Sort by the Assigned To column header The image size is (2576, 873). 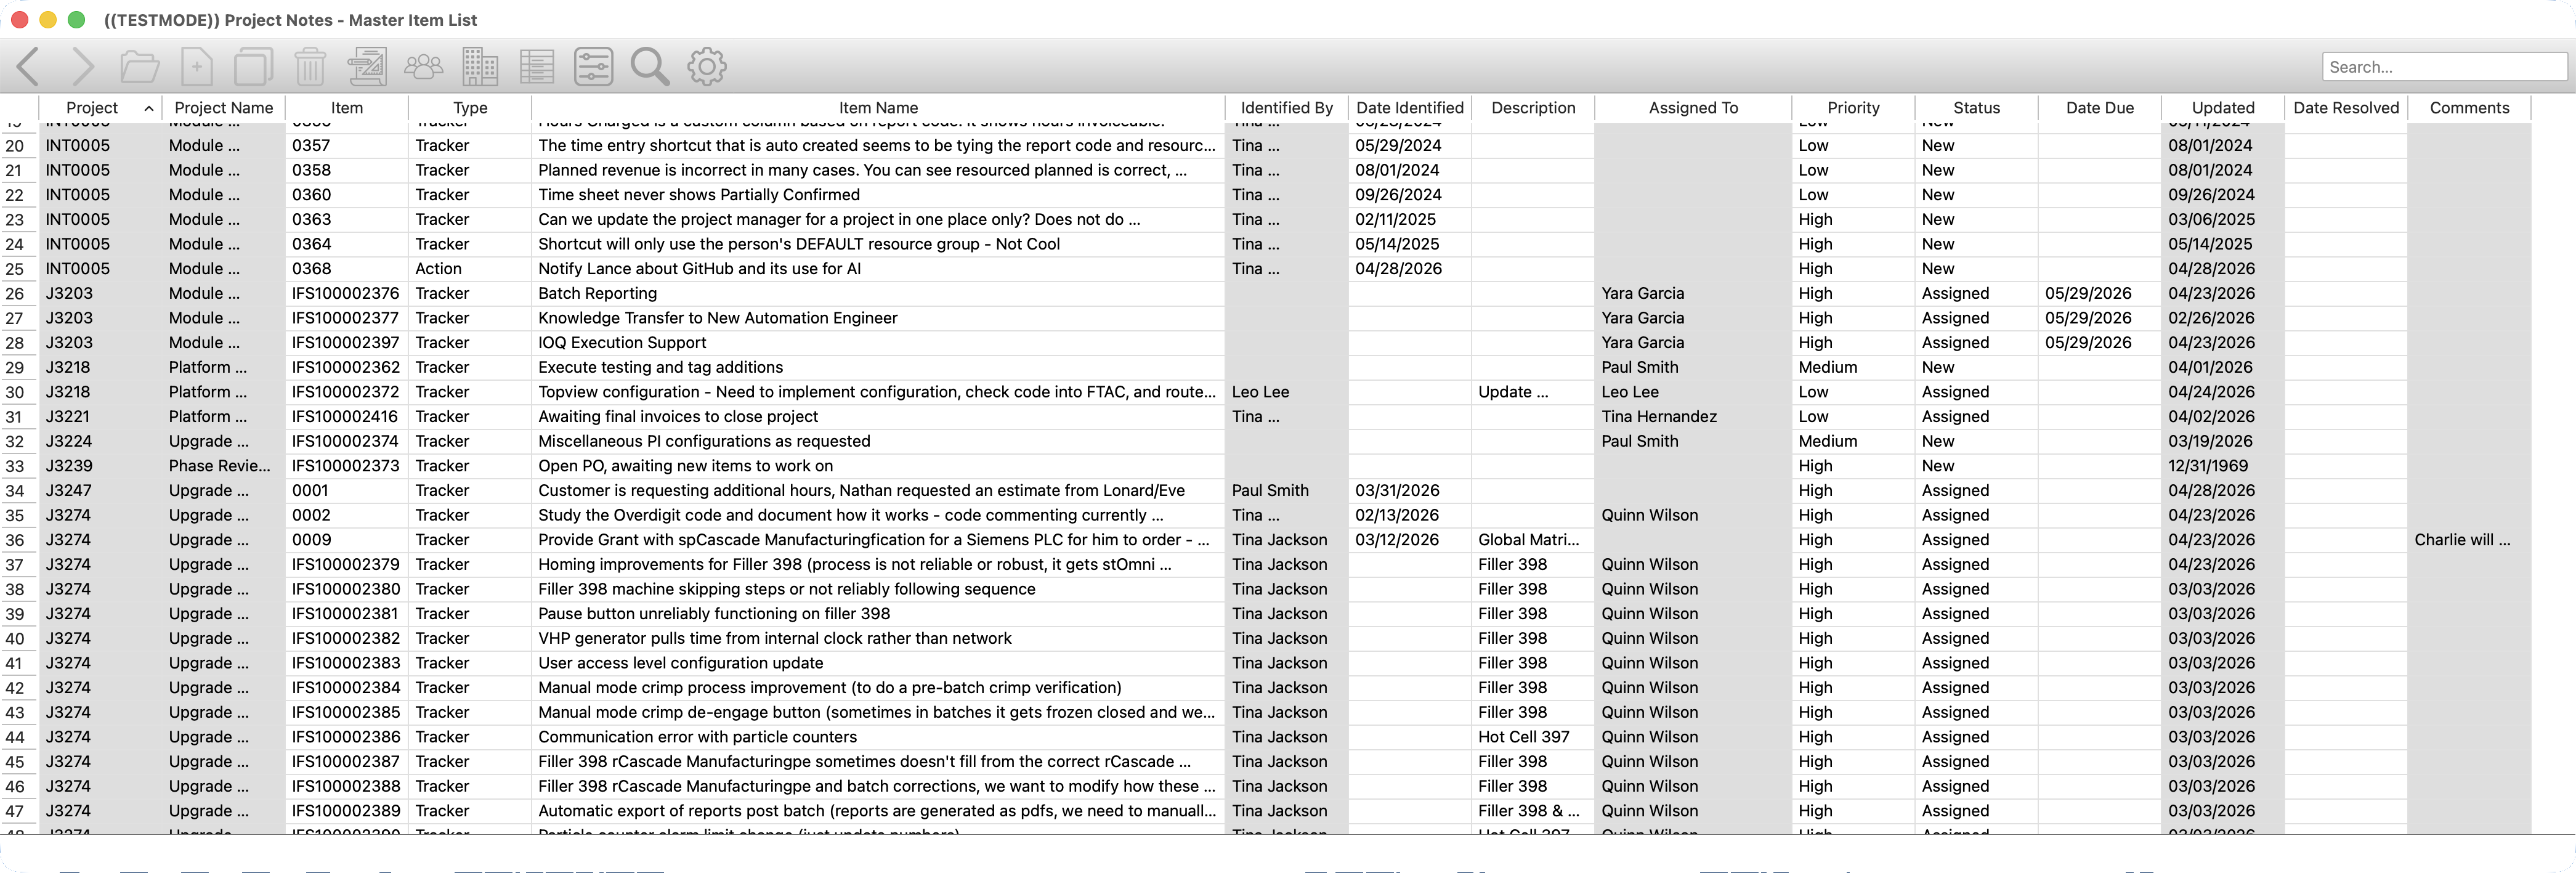click(1693, 108)
